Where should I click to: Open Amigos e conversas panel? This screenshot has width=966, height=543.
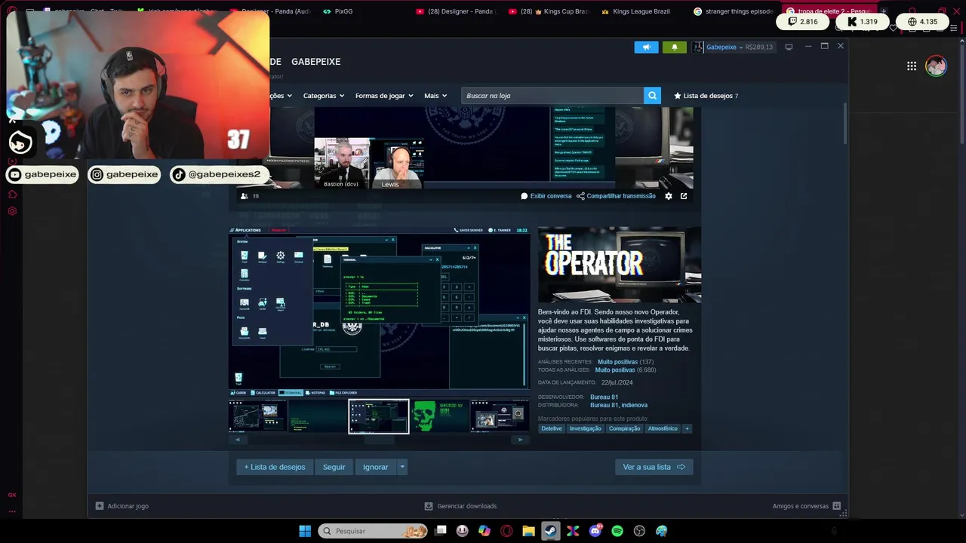click(807, 506)
